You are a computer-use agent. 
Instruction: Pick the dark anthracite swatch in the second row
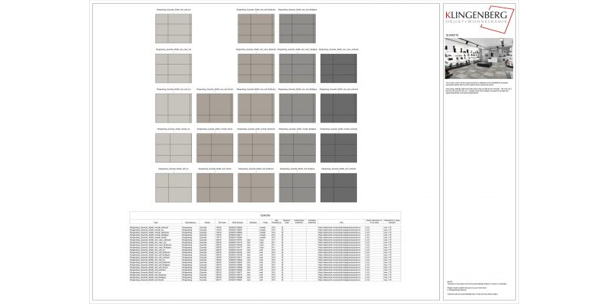338,68
